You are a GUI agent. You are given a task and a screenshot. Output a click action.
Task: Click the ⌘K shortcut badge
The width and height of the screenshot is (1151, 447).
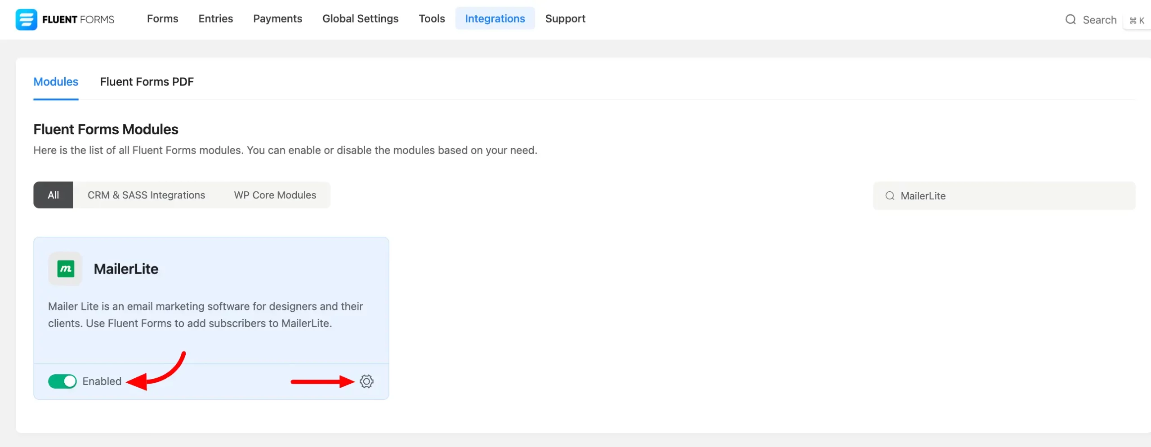click(1137, 21)
